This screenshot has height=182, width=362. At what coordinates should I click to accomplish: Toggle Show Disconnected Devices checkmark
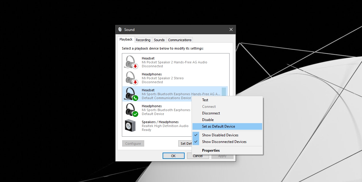[196, 142]
